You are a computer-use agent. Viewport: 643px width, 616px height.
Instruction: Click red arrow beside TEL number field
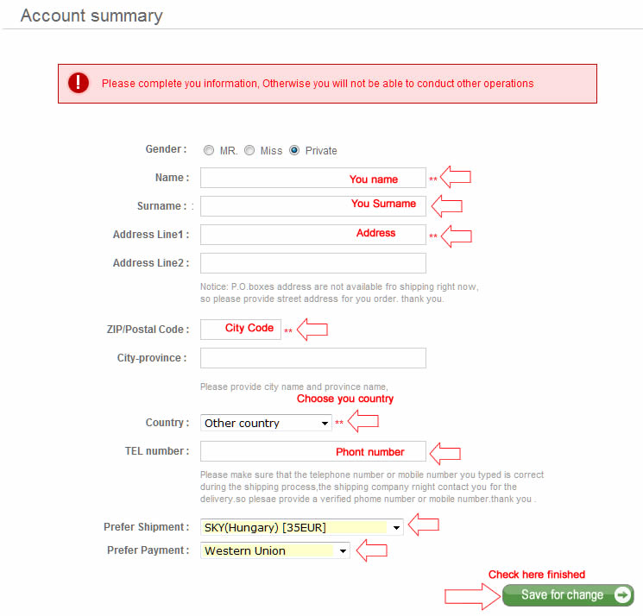446,451
